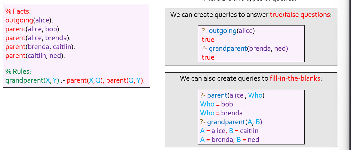Click the 'parent(brenda, caitlin).' fact
Image resolution: width=351 pixels, height=150 pixels.
click(40, 47)
